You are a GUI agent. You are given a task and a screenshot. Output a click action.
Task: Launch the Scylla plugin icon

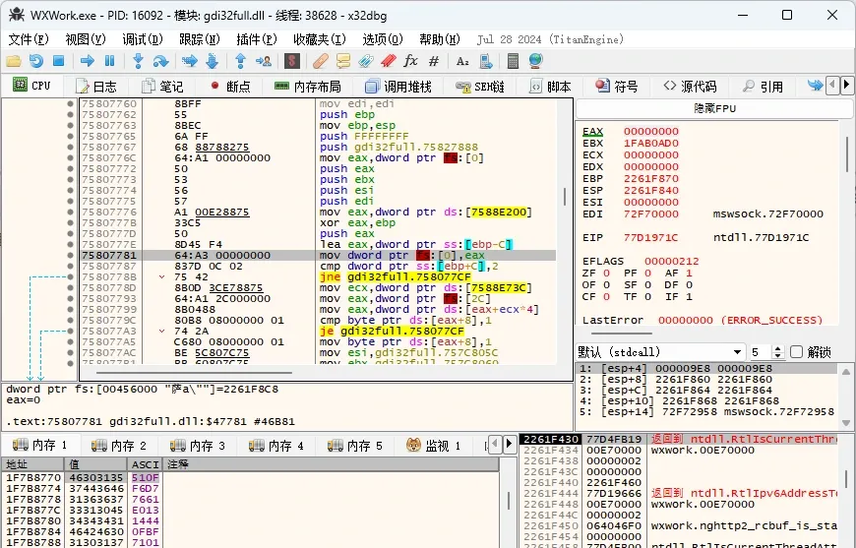292,61
